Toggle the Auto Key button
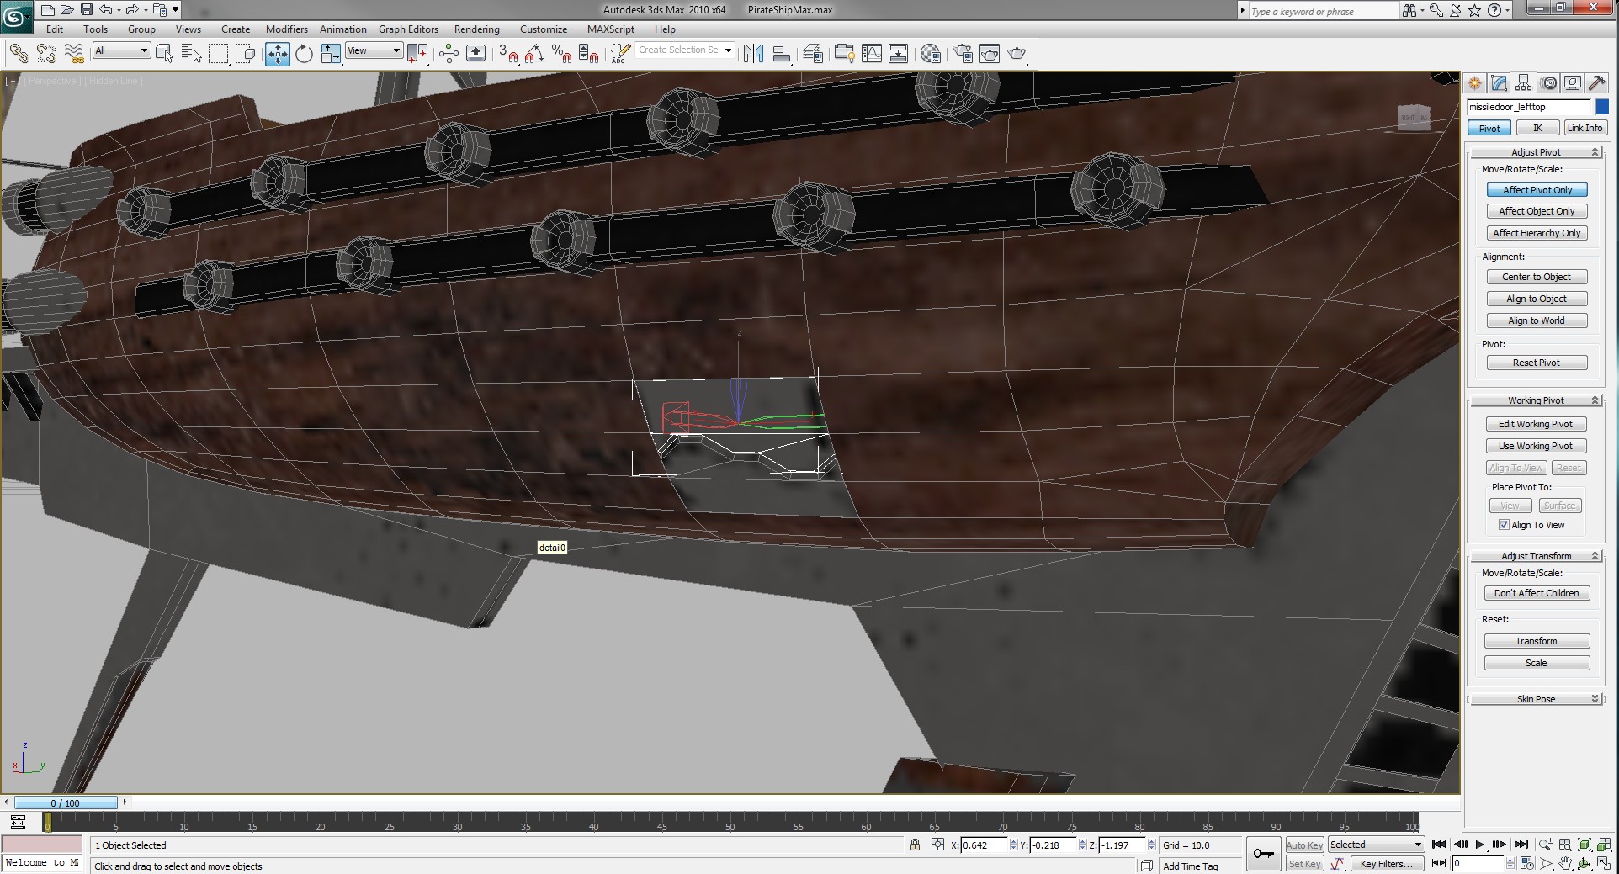1619x874 pixels. 1304,845
